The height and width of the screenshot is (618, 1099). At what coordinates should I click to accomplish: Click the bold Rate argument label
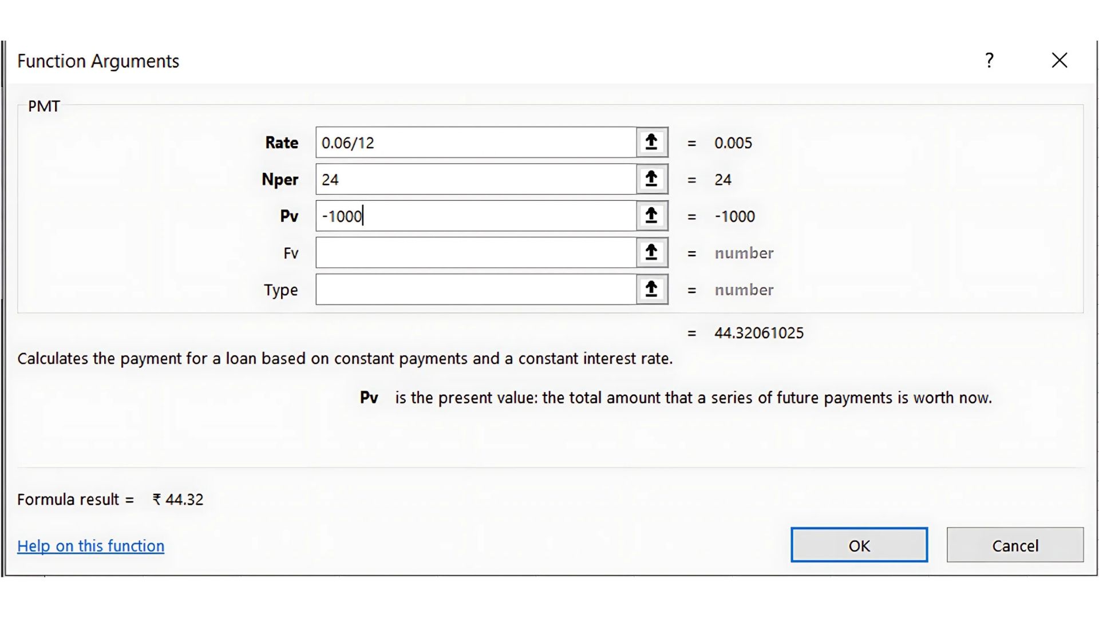pyautogui.click(x=281, y=142)
